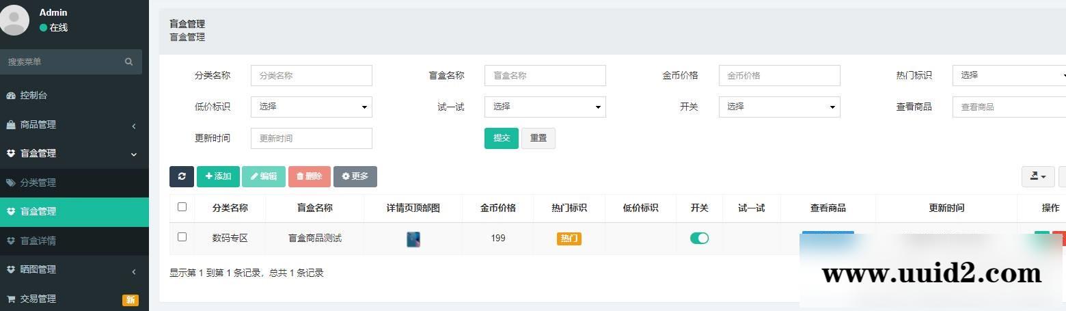This screenshot has width=1066, height=311.
Task: Open the 低价标识 dropdown
Action: pyautogui.click(x=311, y=107)
